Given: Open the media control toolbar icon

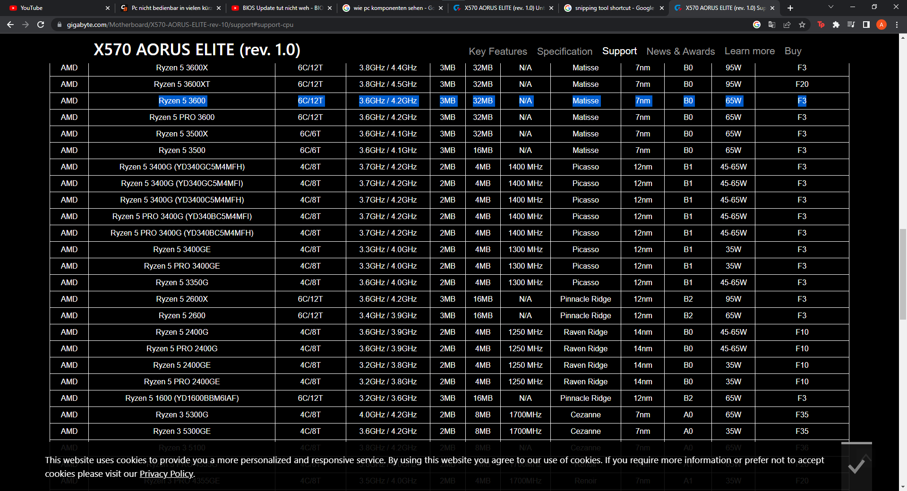Looking at the screenshot, I should pos(851,25).
